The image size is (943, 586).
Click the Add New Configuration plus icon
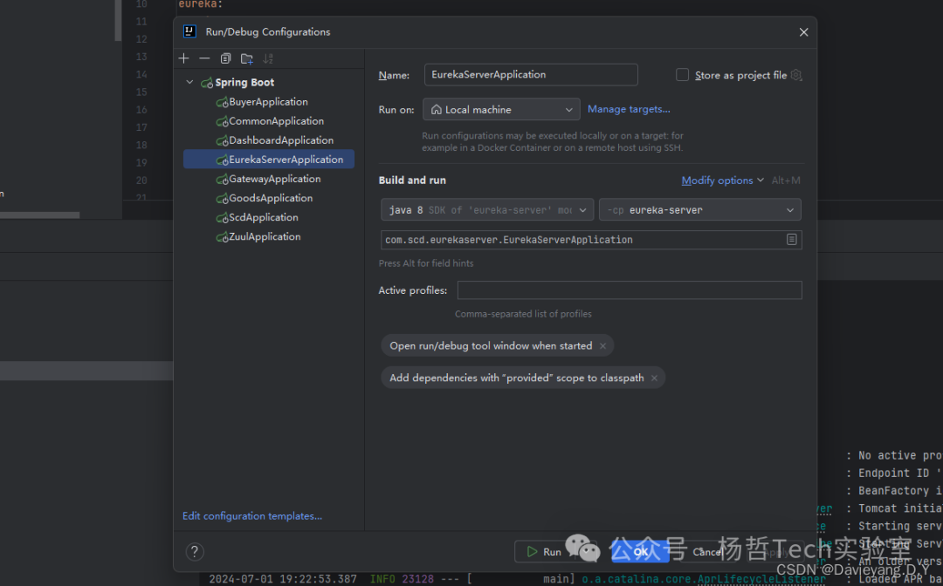tap(183, 58)
